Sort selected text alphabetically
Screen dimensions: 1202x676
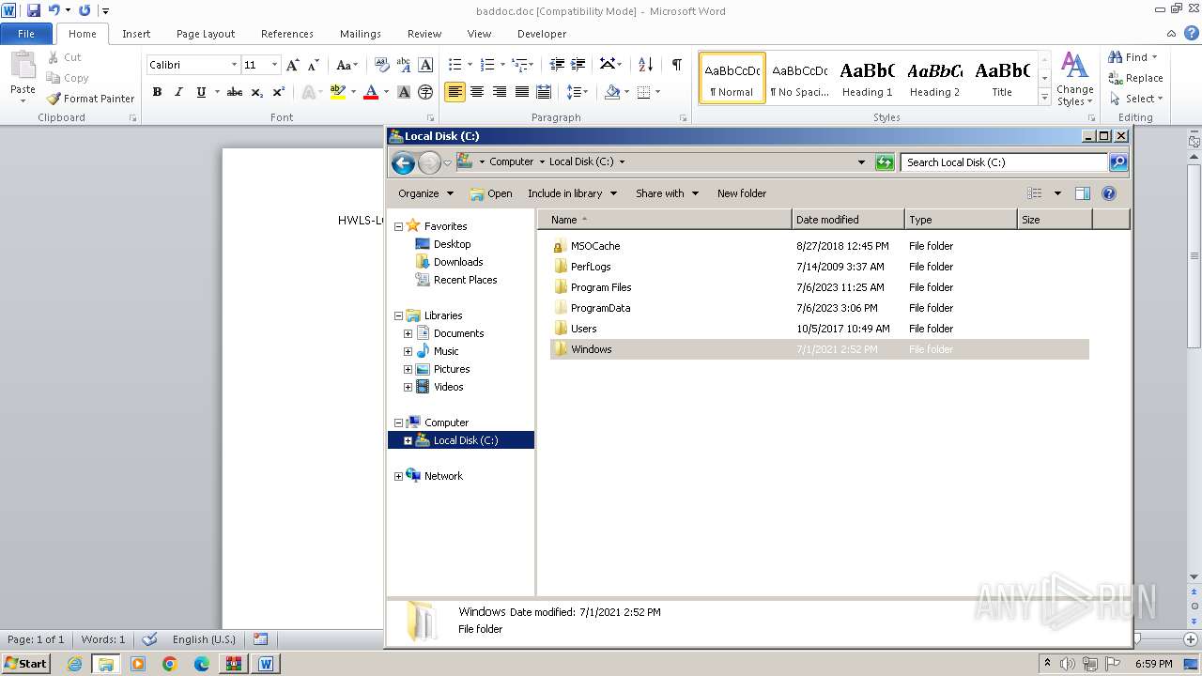645,65
